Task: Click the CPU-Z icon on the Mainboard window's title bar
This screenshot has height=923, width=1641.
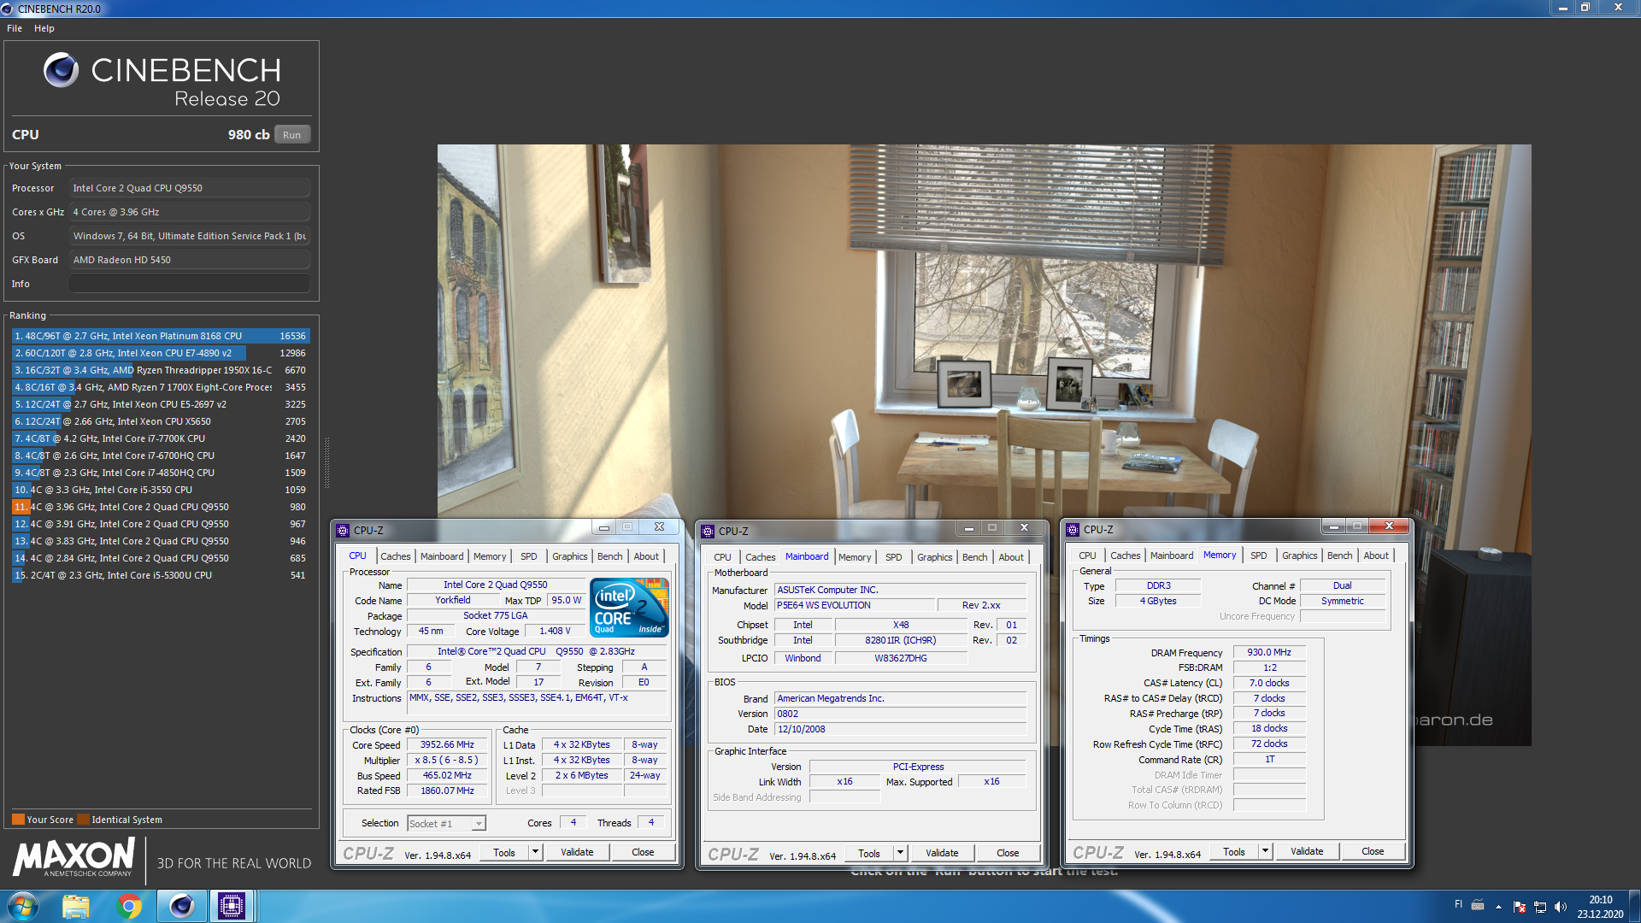Action: [708, 531]
